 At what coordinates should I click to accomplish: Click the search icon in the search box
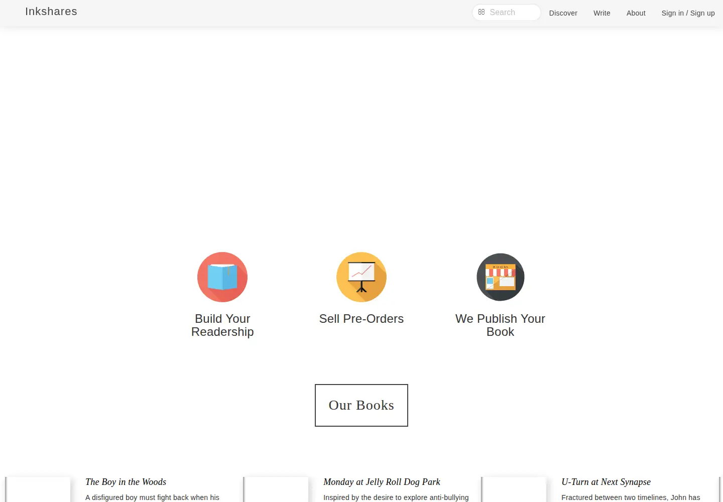click(x=481, y=12)
